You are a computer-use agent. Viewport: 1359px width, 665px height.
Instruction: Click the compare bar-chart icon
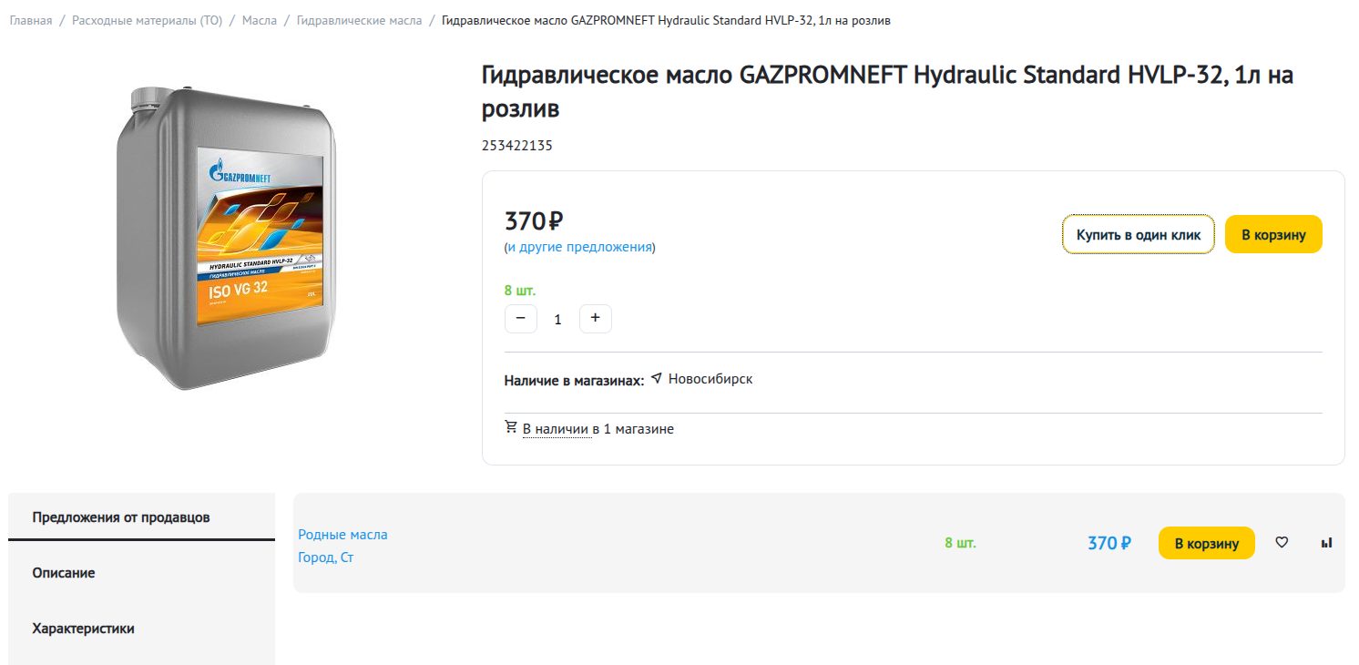[1326, 543]
